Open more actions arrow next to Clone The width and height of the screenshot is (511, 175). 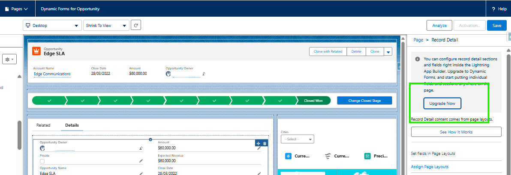[x=388, y=52]
